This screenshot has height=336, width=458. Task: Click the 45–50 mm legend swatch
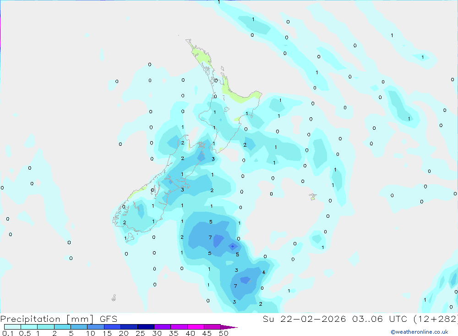point(212,327)
